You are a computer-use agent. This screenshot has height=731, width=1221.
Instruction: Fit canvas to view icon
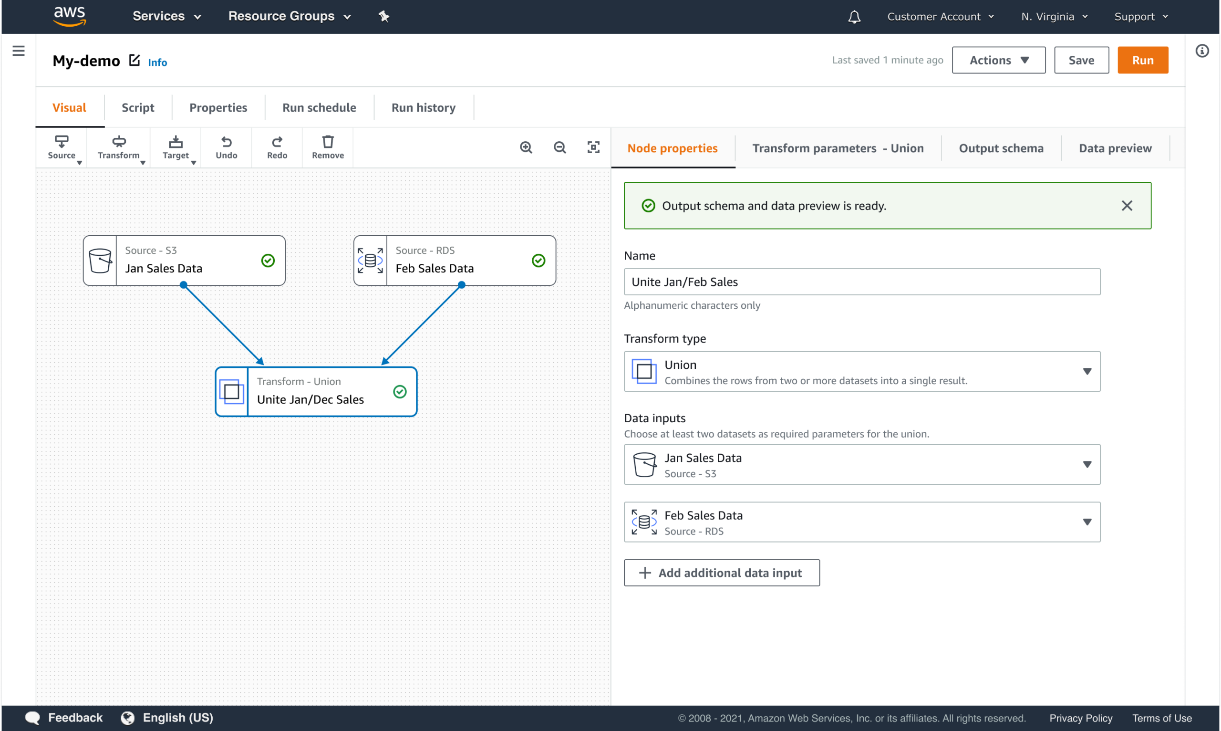pyautogui.click(x=593, y=147)
